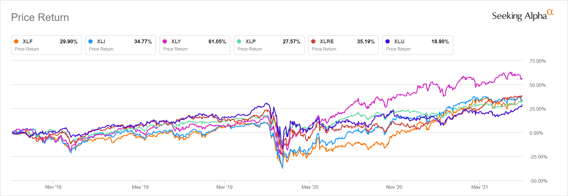568x196 pixels.
Task: Click the May '20 axis label
Action: (310, 187)
